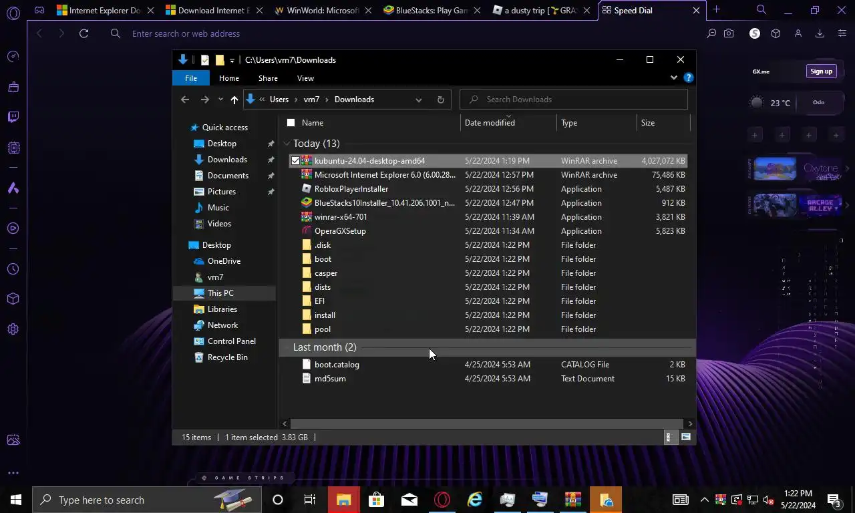This screenshot has width=855, height=513.
Task: Click the Sign up button
Action: (x=821, y=71)
